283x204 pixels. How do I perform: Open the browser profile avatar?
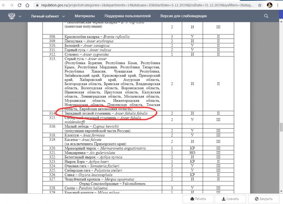click(x=270, y=5)
